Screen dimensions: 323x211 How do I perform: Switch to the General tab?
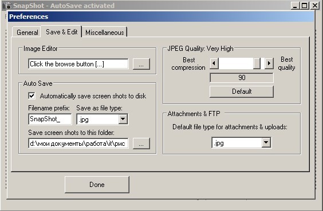[x=26, y=32]
